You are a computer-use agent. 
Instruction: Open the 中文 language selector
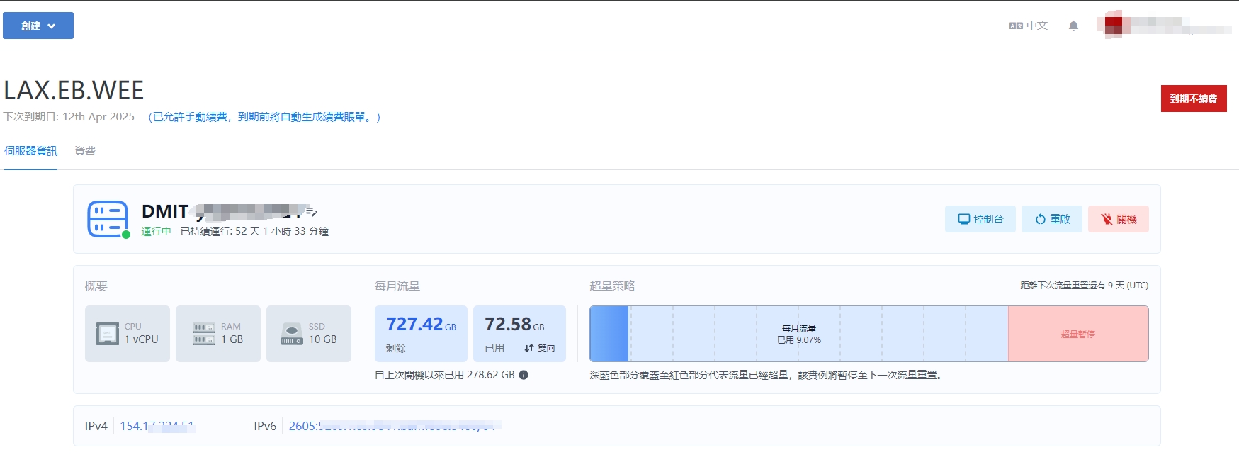pyautogui.click(x=1029, y=26)
